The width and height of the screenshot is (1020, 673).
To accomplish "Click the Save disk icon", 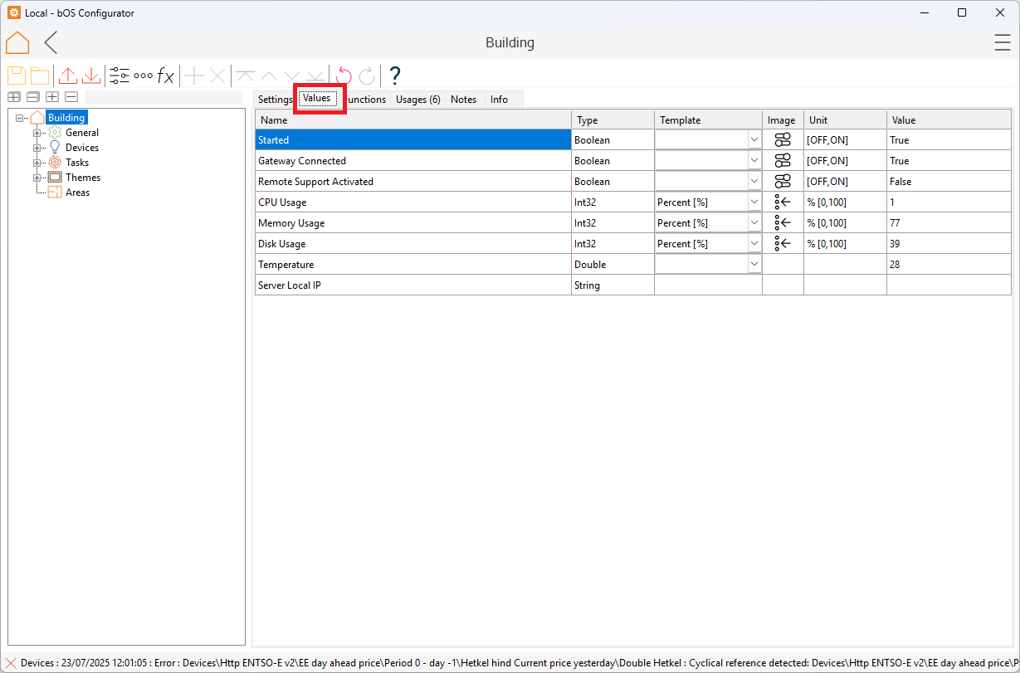I will pyautogui.click(x=17, y=76).
